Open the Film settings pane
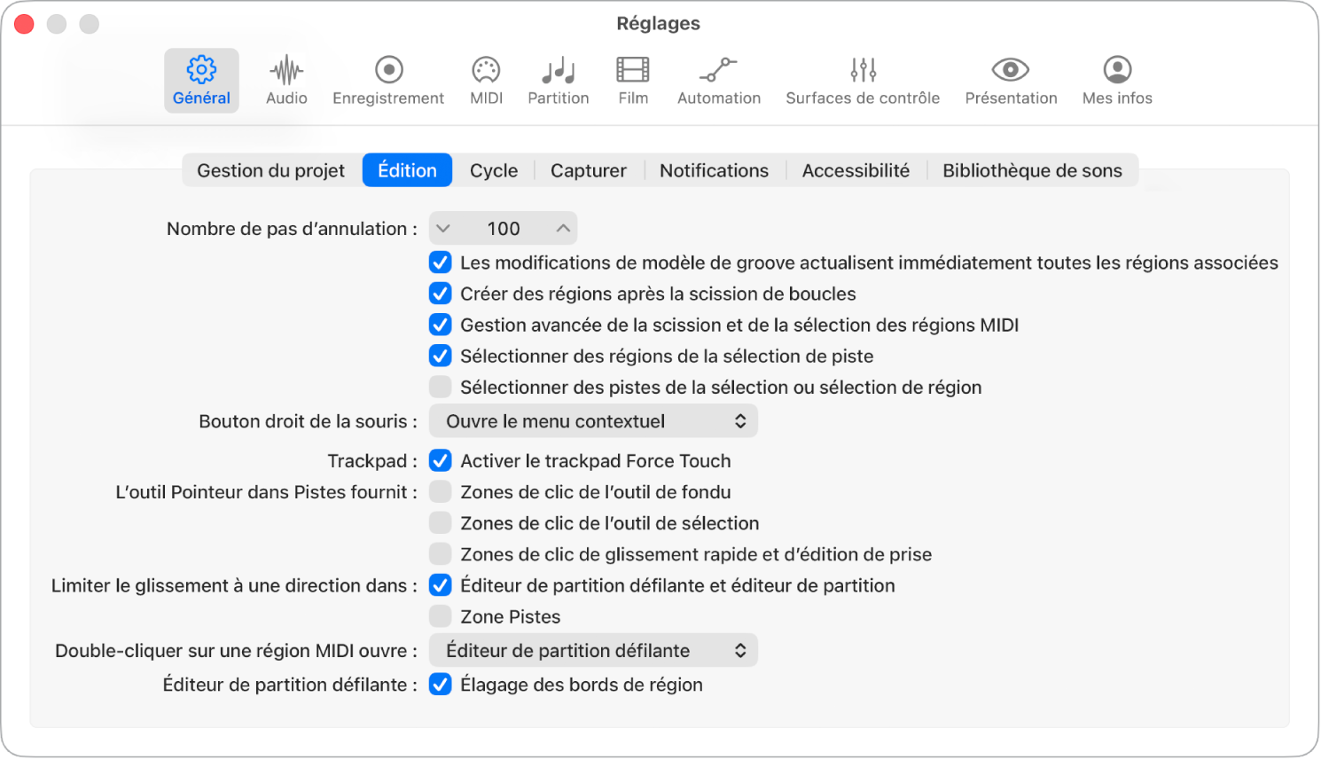This screenshot has width=1321, height=760. tap(632, 80)
